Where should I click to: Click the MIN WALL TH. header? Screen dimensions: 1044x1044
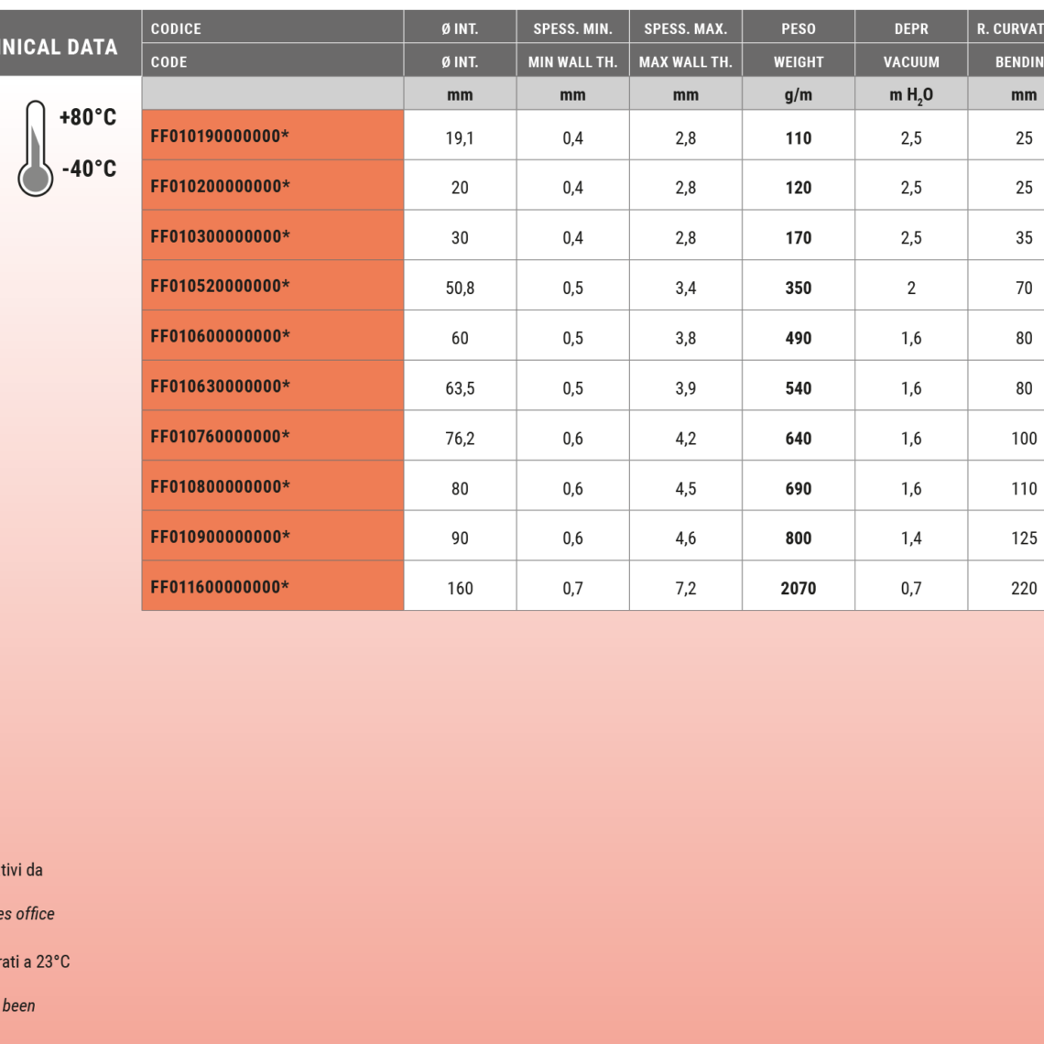coord(572,62)
